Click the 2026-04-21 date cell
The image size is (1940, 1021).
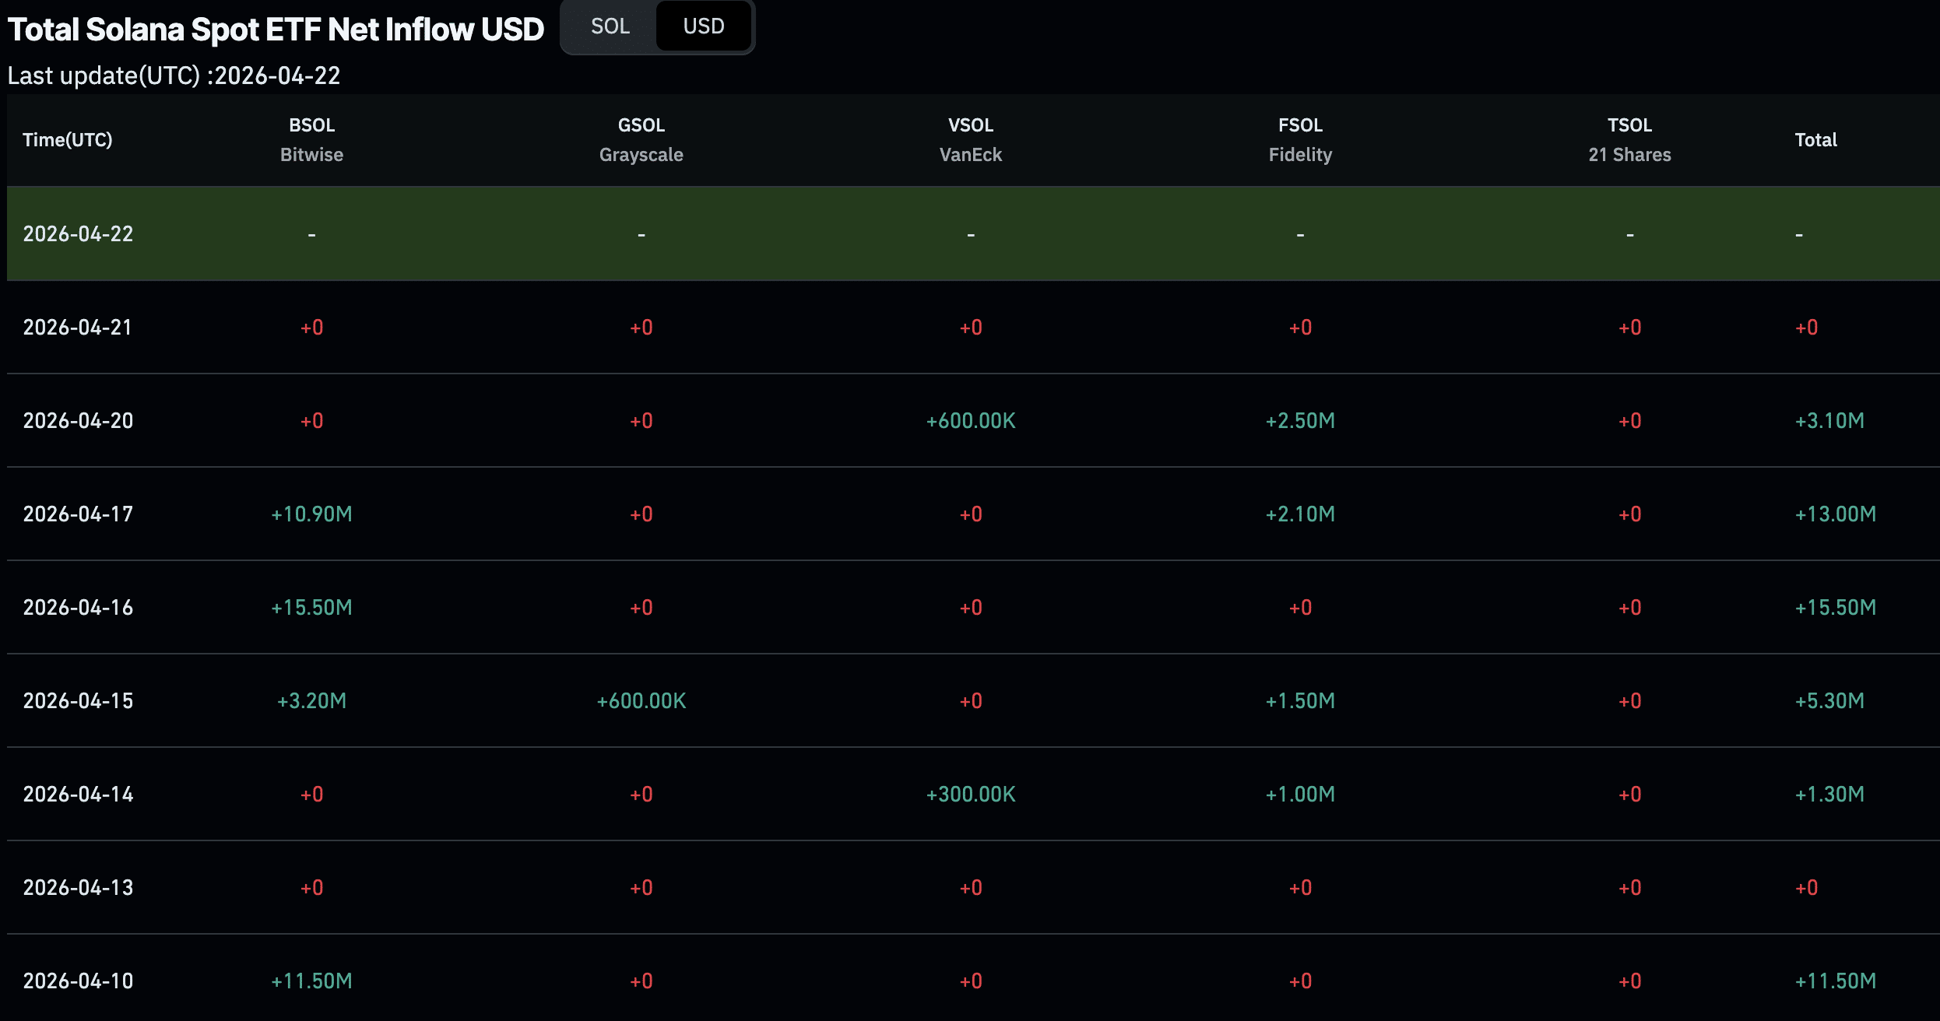pyautogui.click(x=78, y=327)
